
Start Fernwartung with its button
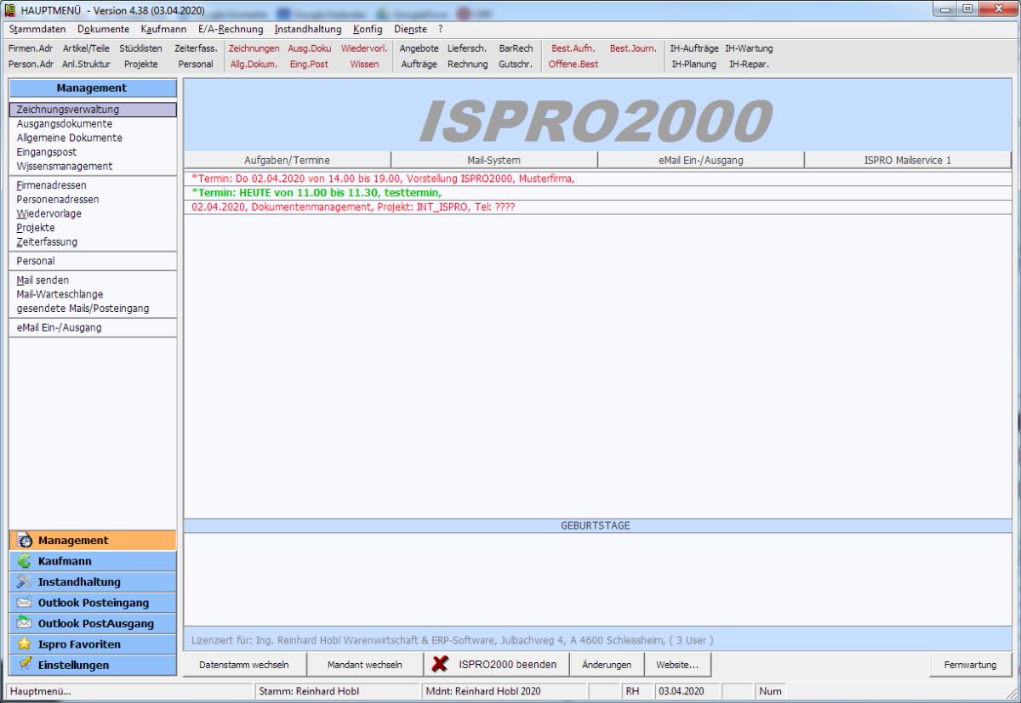tap(971, 664)
